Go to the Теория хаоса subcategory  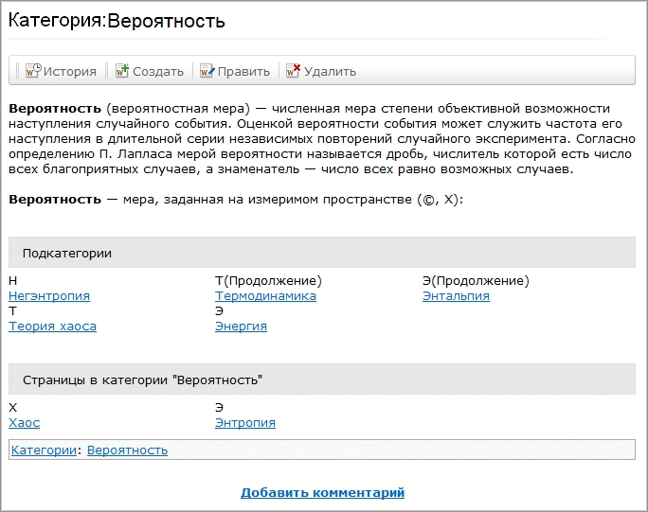coord(52,327)
